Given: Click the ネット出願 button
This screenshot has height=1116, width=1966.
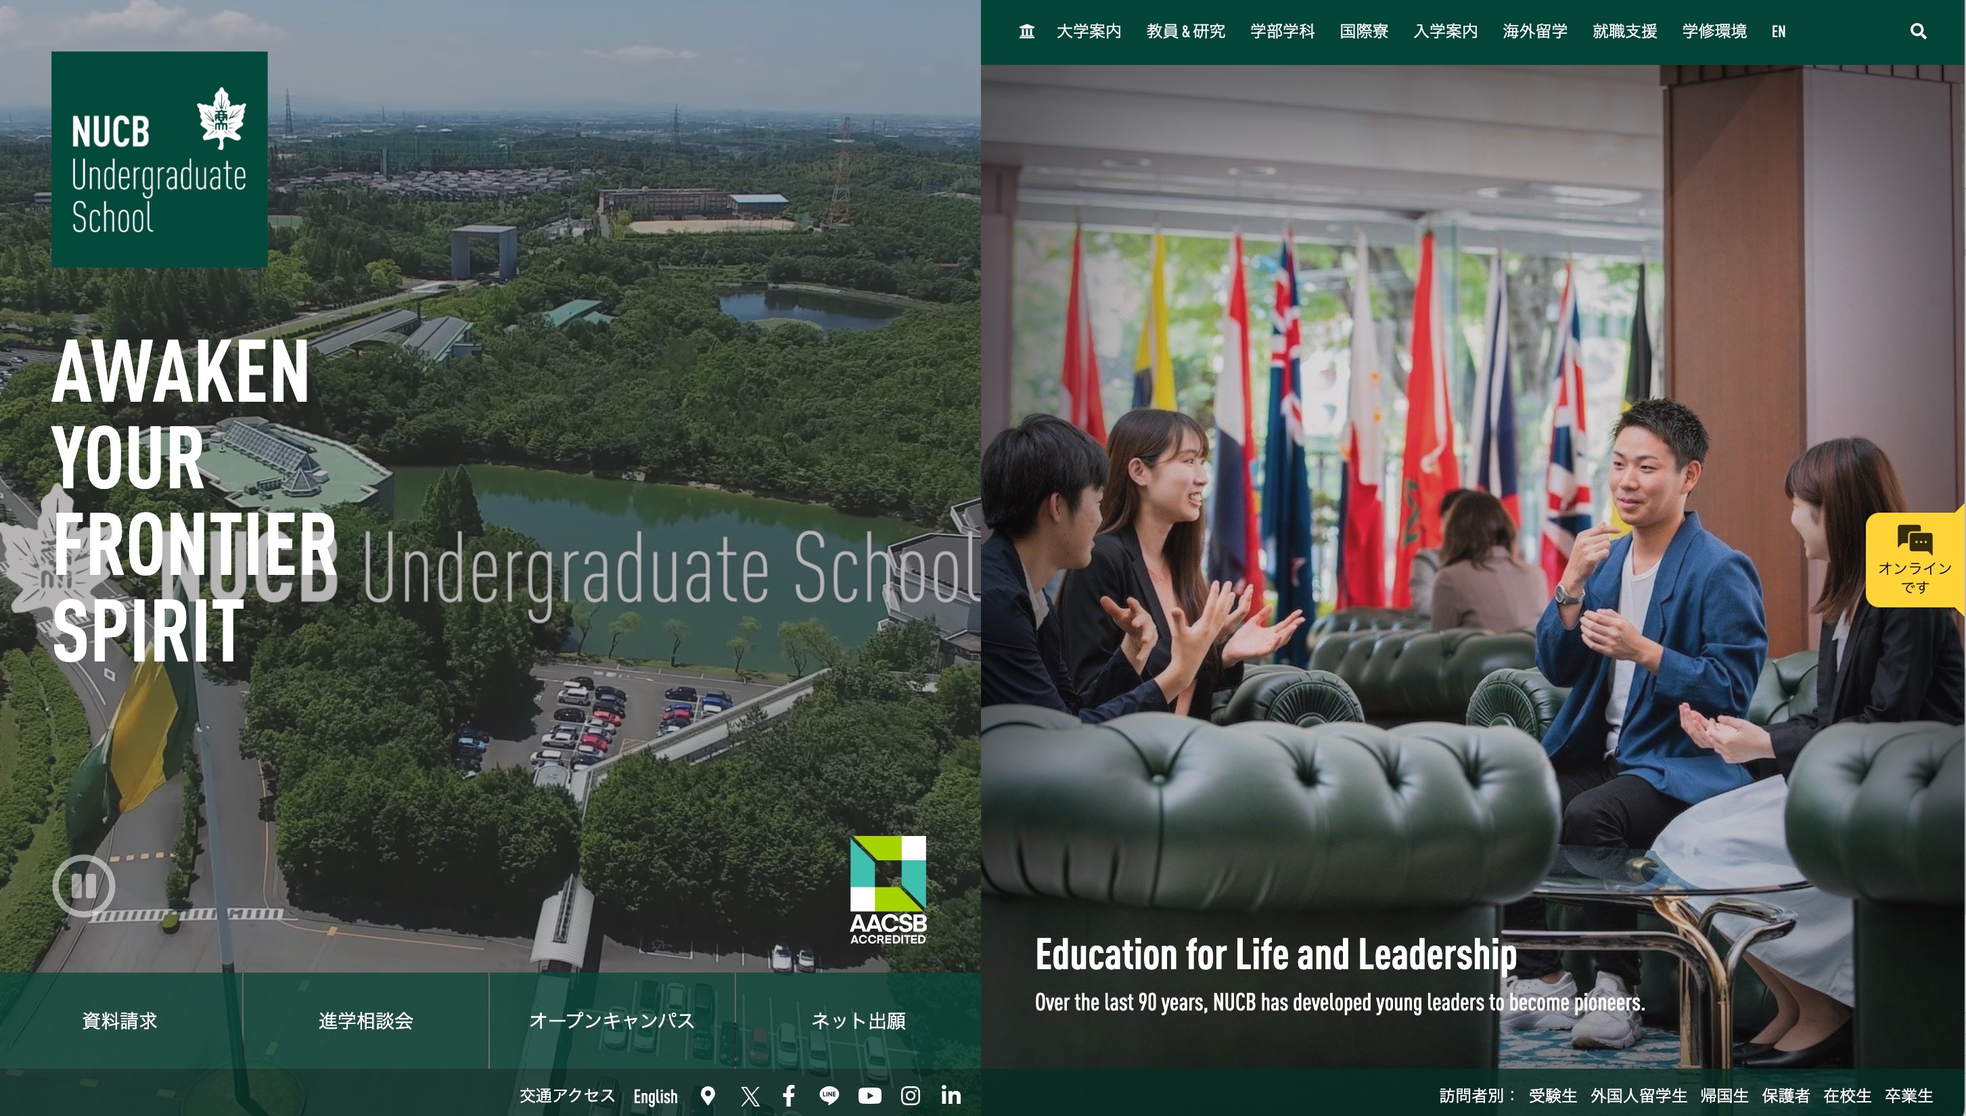Looking at the screenshot, I should tap(859, 1021).
